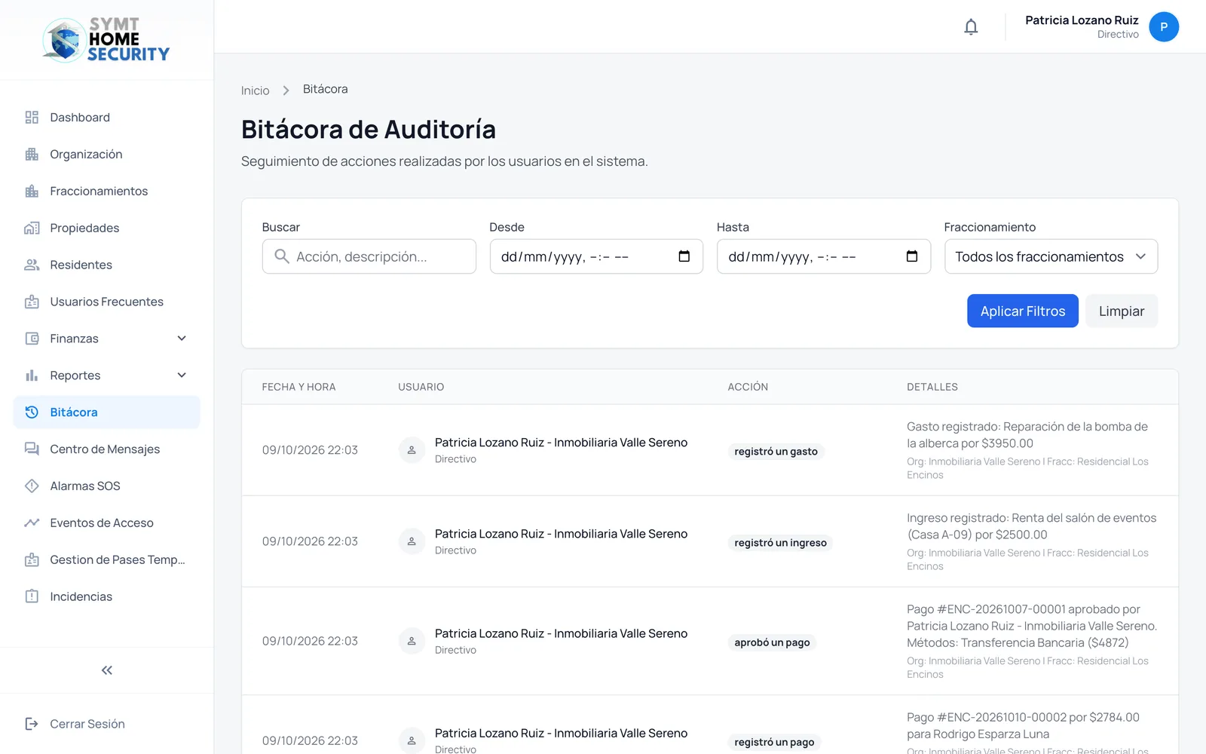Click the Residentes people icon

tap(32, 265)
